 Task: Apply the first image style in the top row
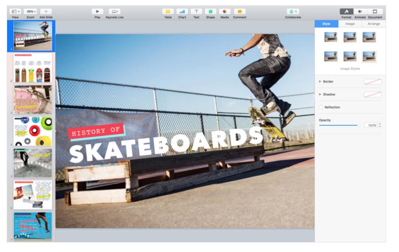pos(331,37)
